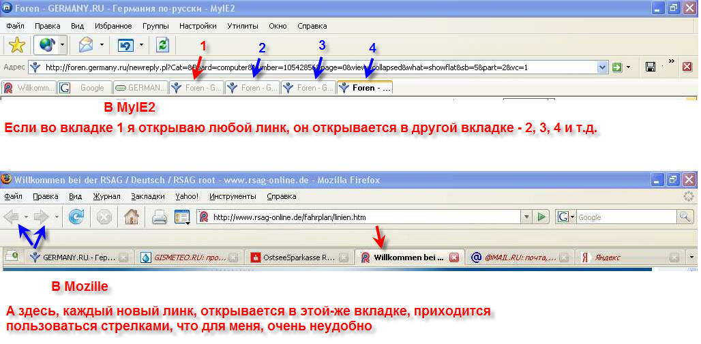Click the Reload icon in Firefox
The image size is (701, 344).
[76, 217]
